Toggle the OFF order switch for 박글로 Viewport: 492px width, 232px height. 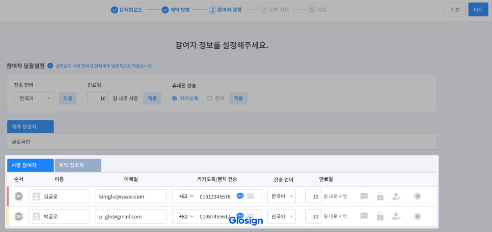(x=19, y=216)
